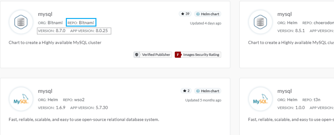The height and width of the screenshot is (135, 334).
Task: Click the wso2 MySQL dolphin logo
Action: click(x=21, y=99)
